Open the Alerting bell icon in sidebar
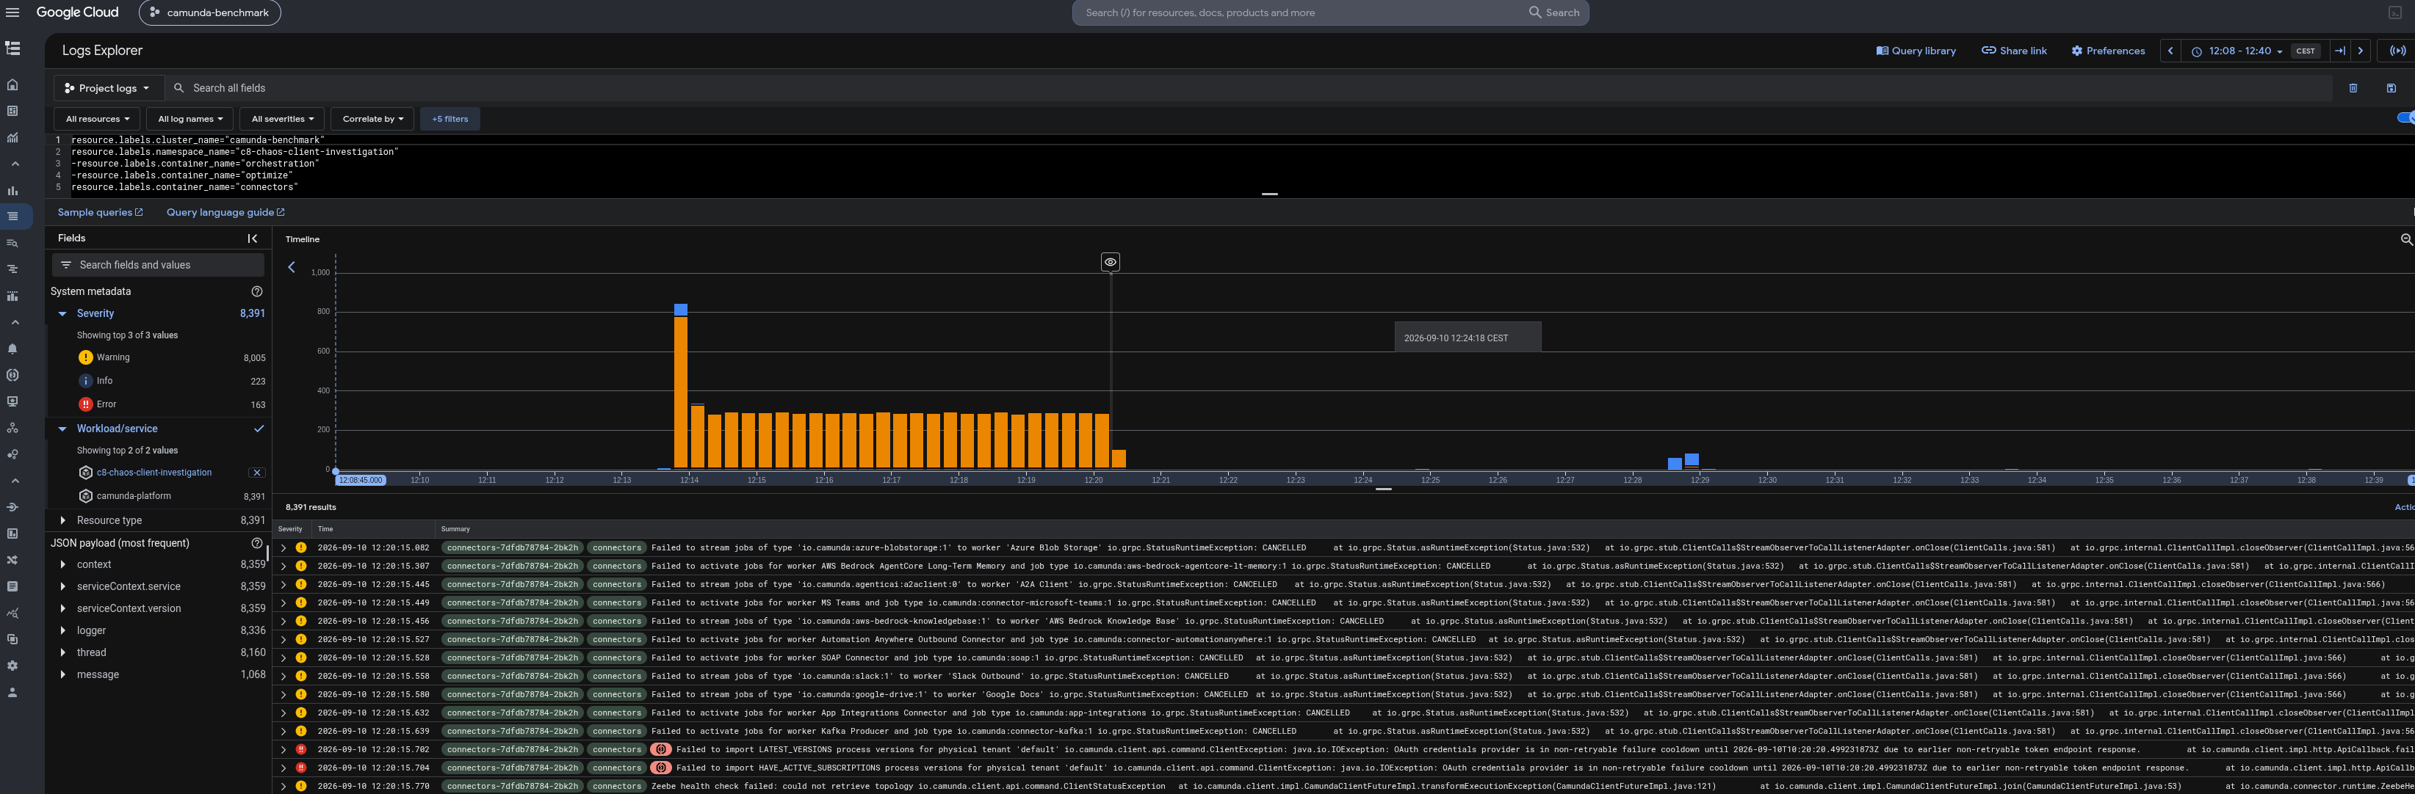 click(13, 349)
